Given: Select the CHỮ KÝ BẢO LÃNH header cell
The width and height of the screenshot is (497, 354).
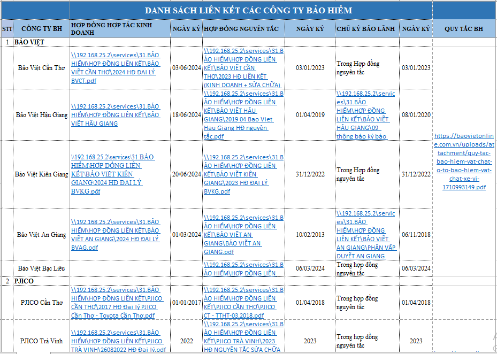Looking at the screenshot, I should point(367,29).
